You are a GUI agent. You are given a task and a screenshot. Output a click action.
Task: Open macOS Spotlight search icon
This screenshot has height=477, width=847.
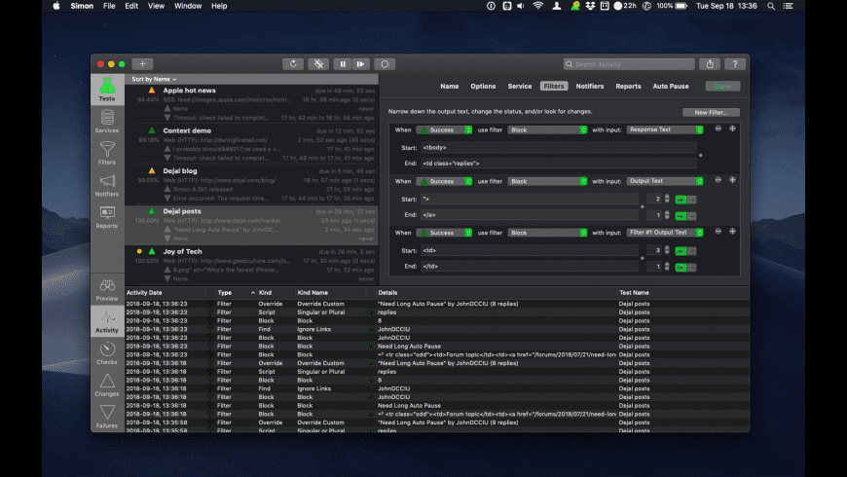click(771, 6)
